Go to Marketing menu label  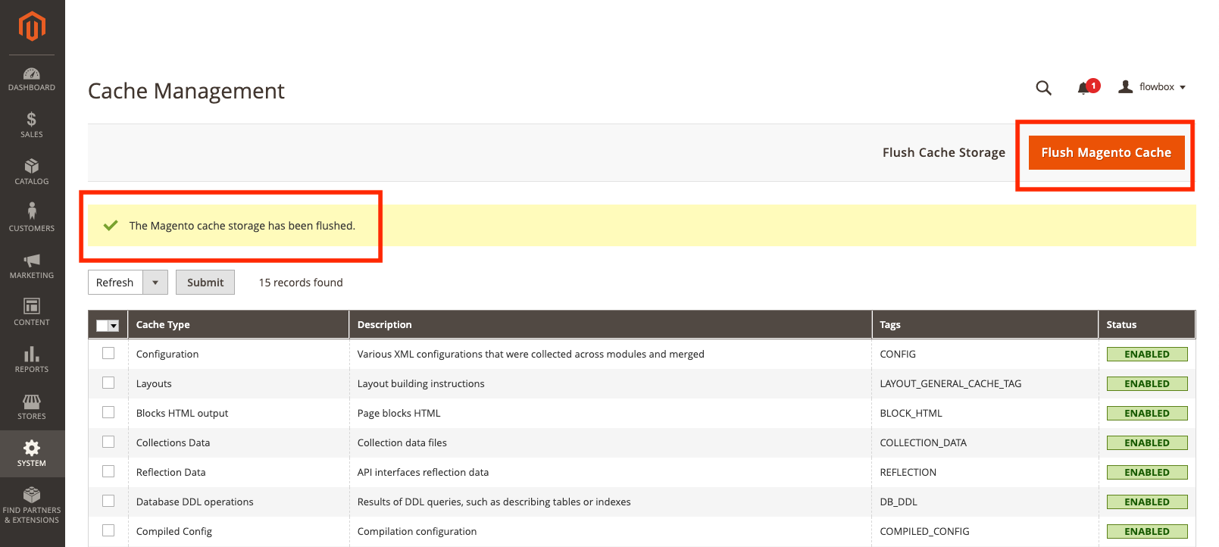click(32, 276)
